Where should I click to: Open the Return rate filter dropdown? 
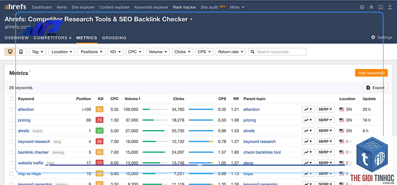pyautogui.click(x=231, y=52)
